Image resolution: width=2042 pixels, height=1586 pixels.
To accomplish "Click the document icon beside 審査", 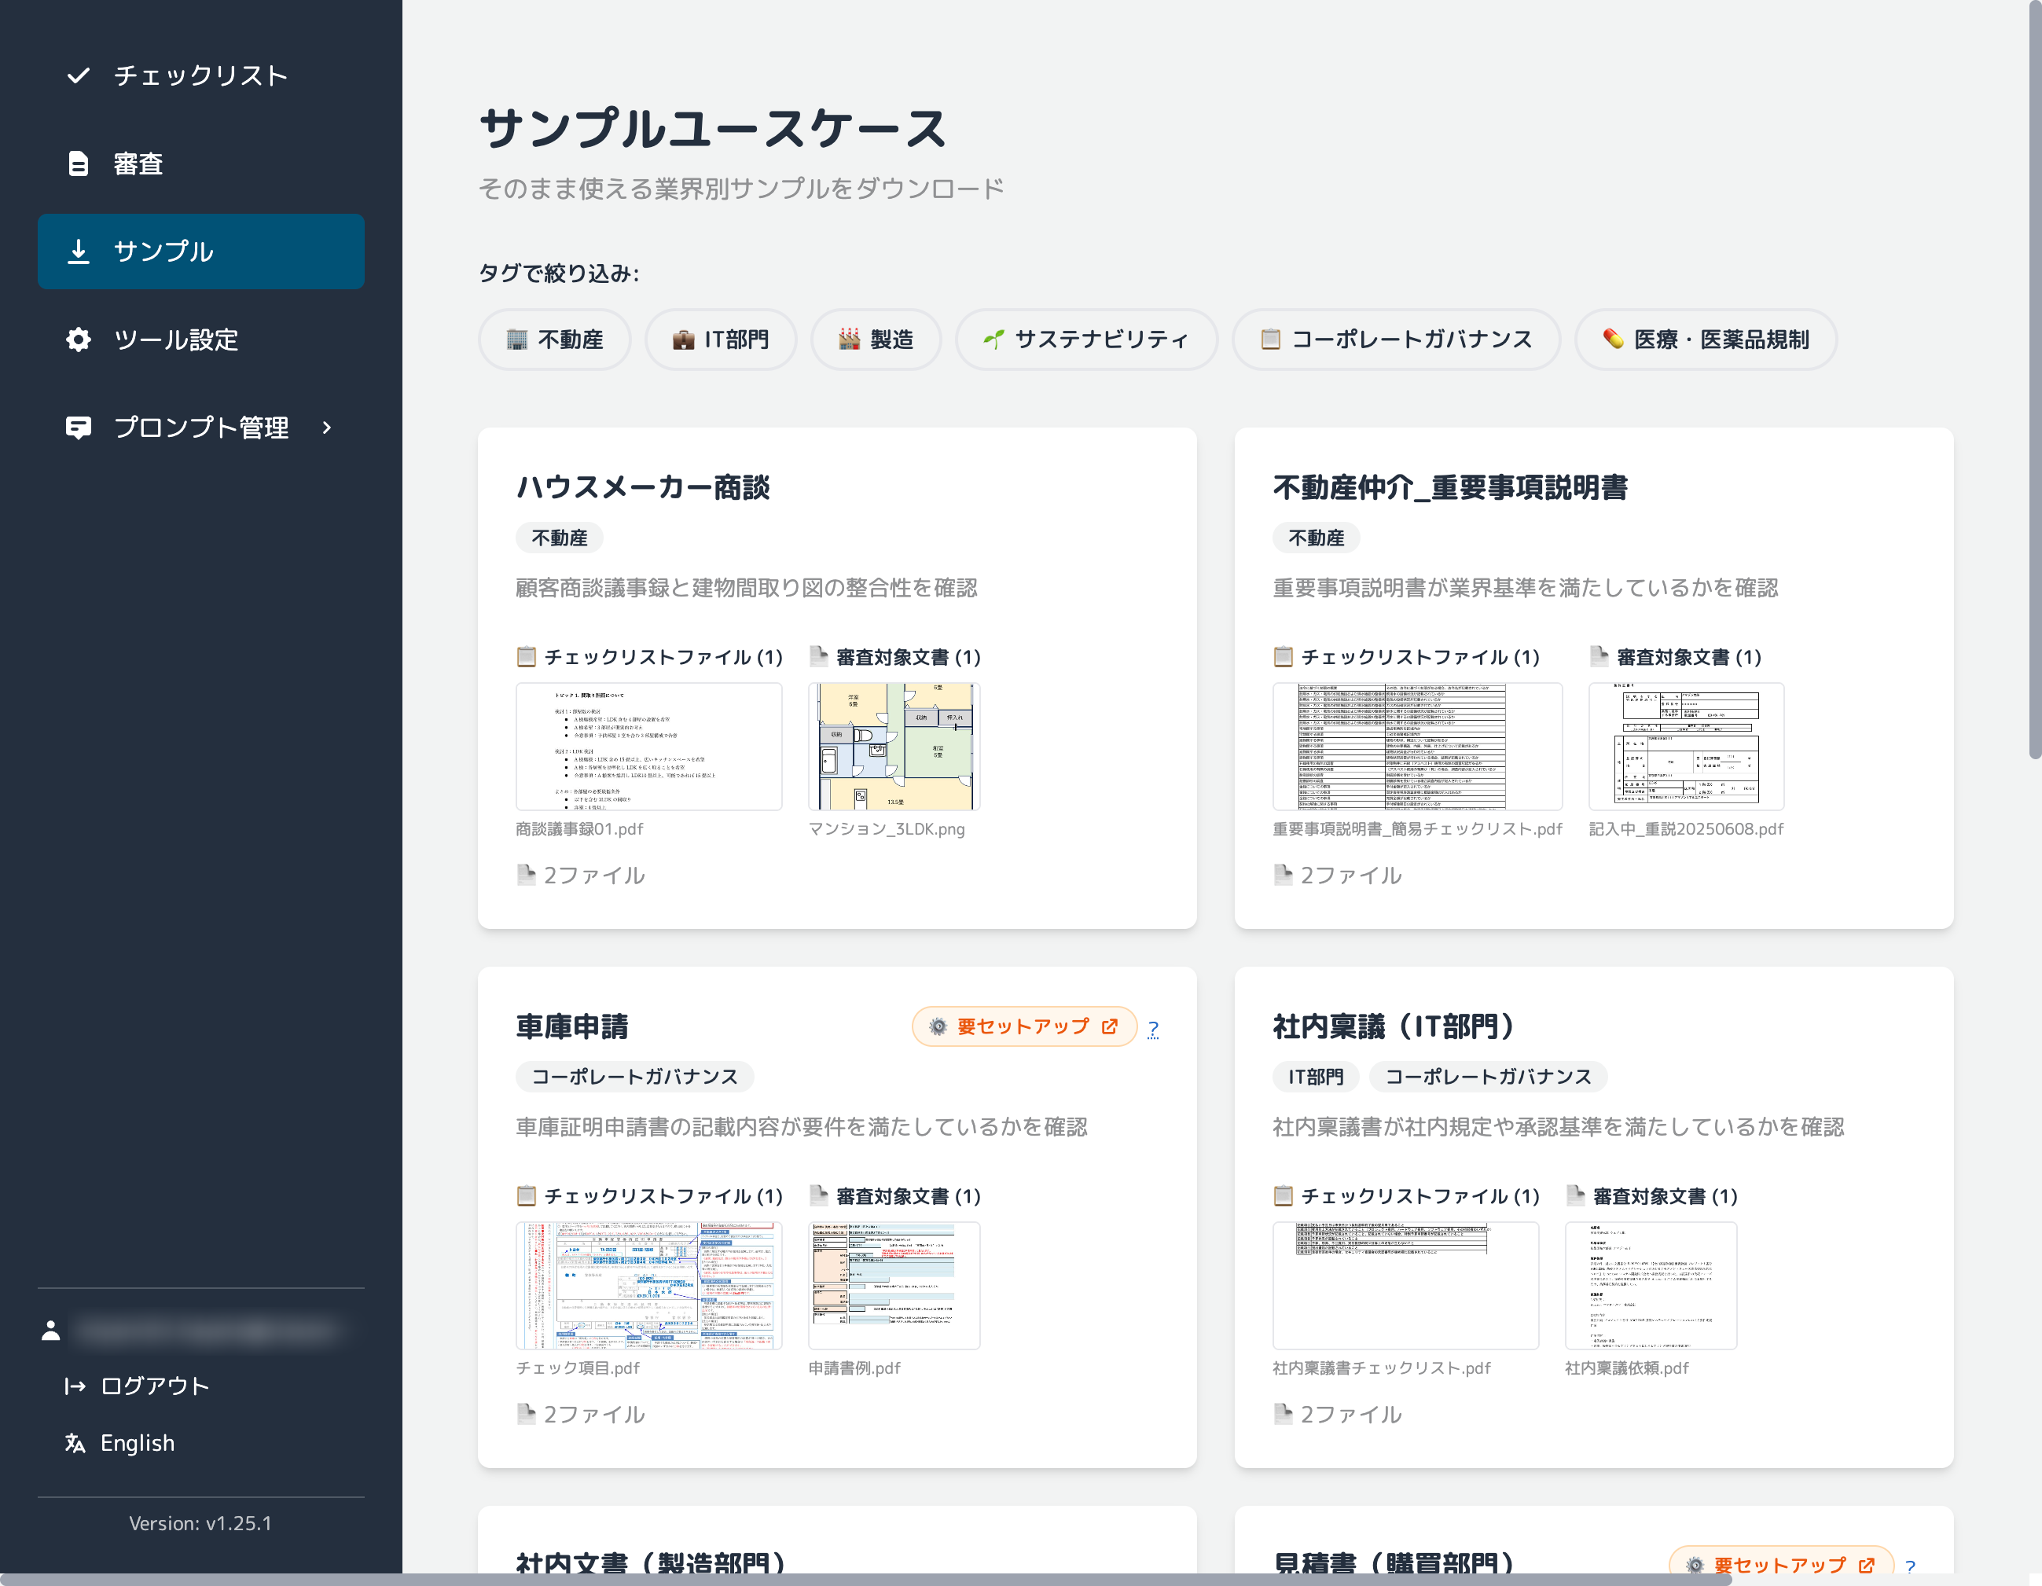I will (79, 163).
